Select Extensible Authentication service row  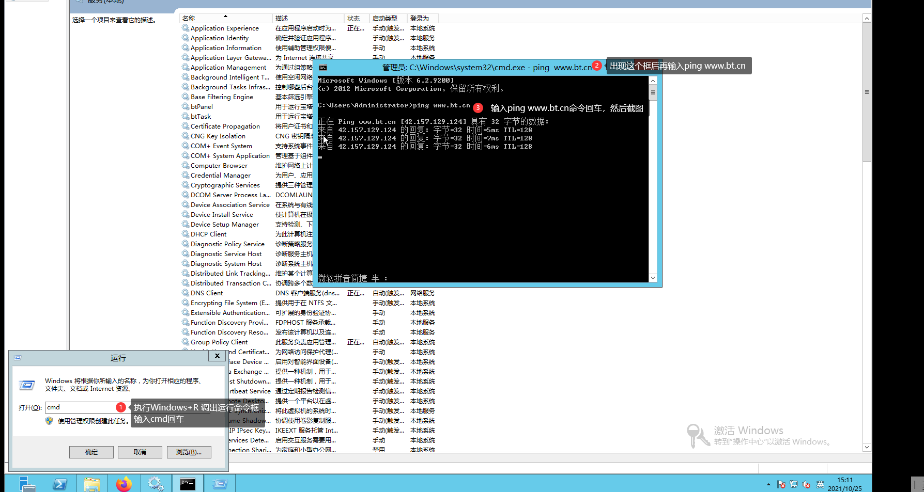pyautogui.click(x=309, y=312)
